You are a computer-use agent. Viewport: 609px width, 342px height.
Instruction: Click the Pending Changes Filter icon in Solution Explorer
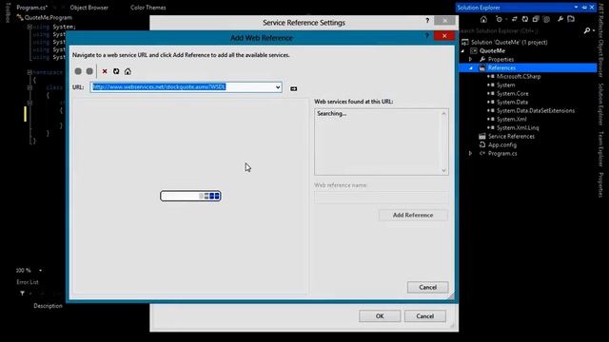pyautogui.click(x=500, y=19)
